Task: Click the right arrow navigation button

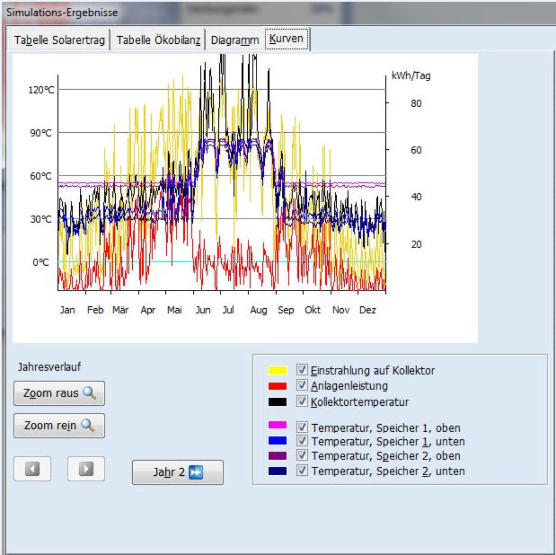Action: tap(86, 469)
